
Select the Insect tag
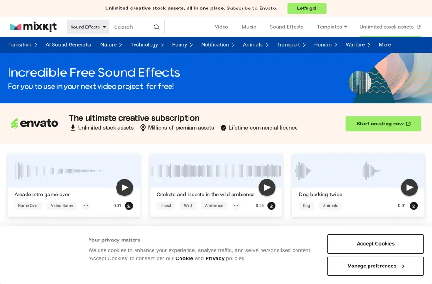(x=166, y=205)
